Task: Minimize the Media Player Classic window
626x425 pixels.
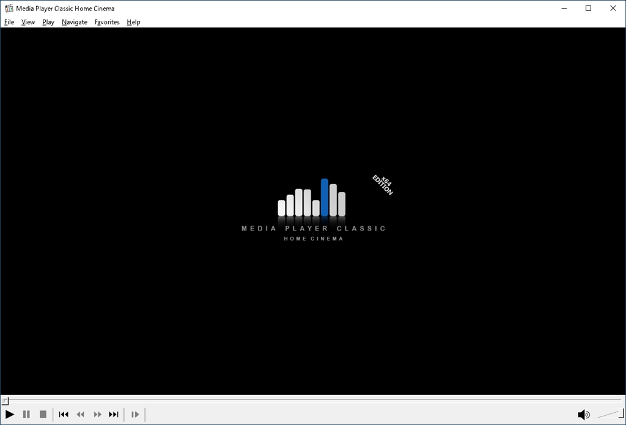Action: (x=564, y=9)
